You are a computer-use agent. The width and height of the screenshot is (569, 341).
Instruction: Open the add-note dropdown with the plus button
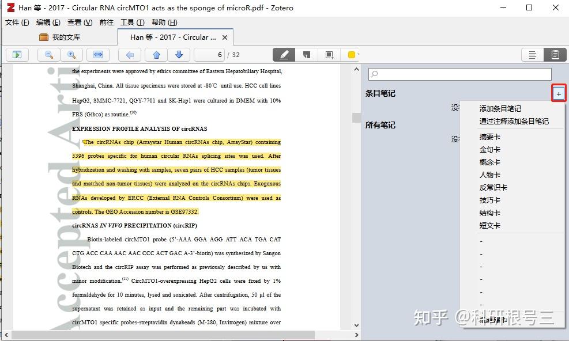coord(558,93)
